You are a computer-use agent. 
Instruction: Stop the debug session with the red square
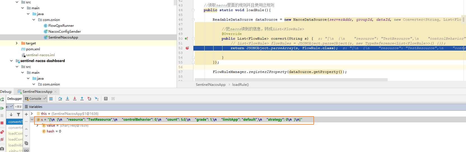(x=2, y=123)
